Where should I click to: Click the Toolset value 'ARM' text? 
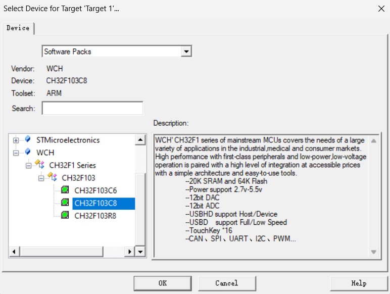[x=54, y=93]
